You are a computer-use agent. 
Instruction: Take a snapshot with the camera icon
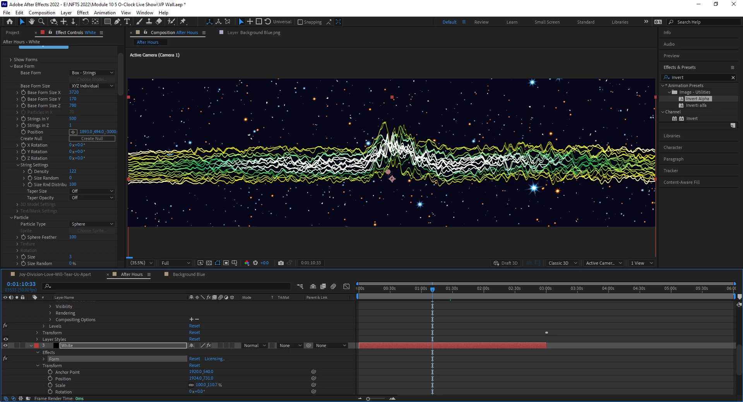pyautogui.click(x=281, y=263)
